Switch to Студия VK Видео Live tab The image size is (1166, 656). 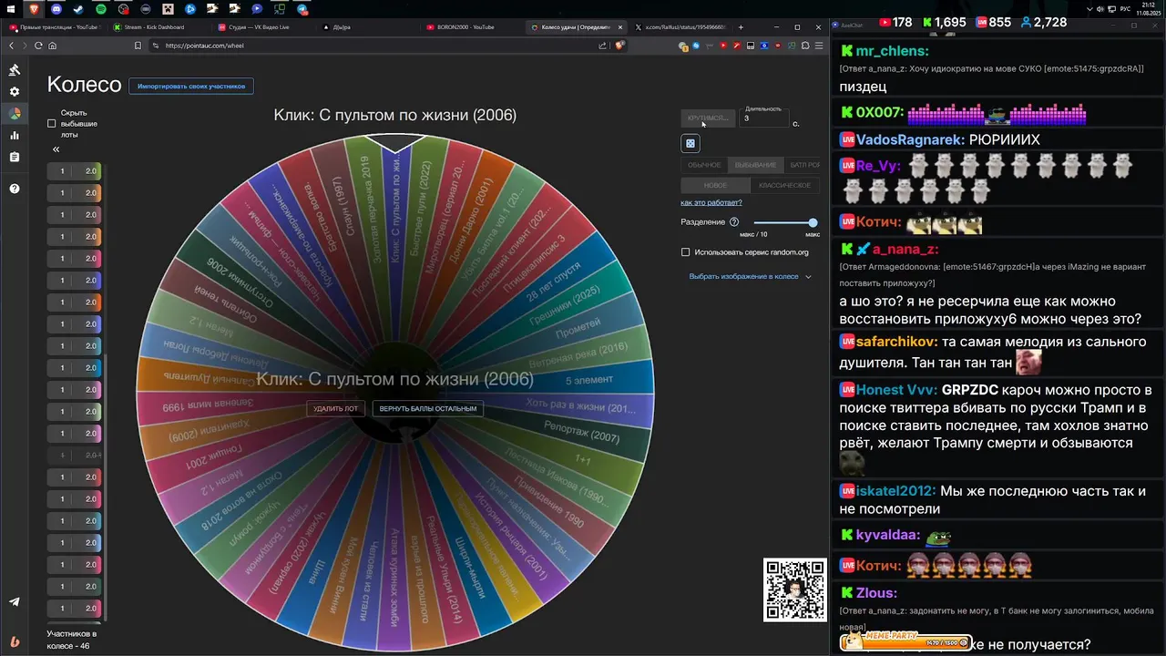264,27
